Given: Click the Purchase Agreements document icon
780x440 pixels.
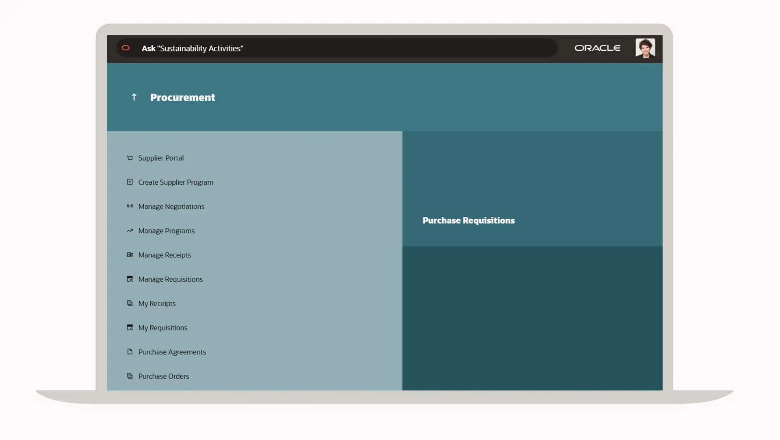Looking at the screenshot, I should pyautogui.click(x=130, y=352).
